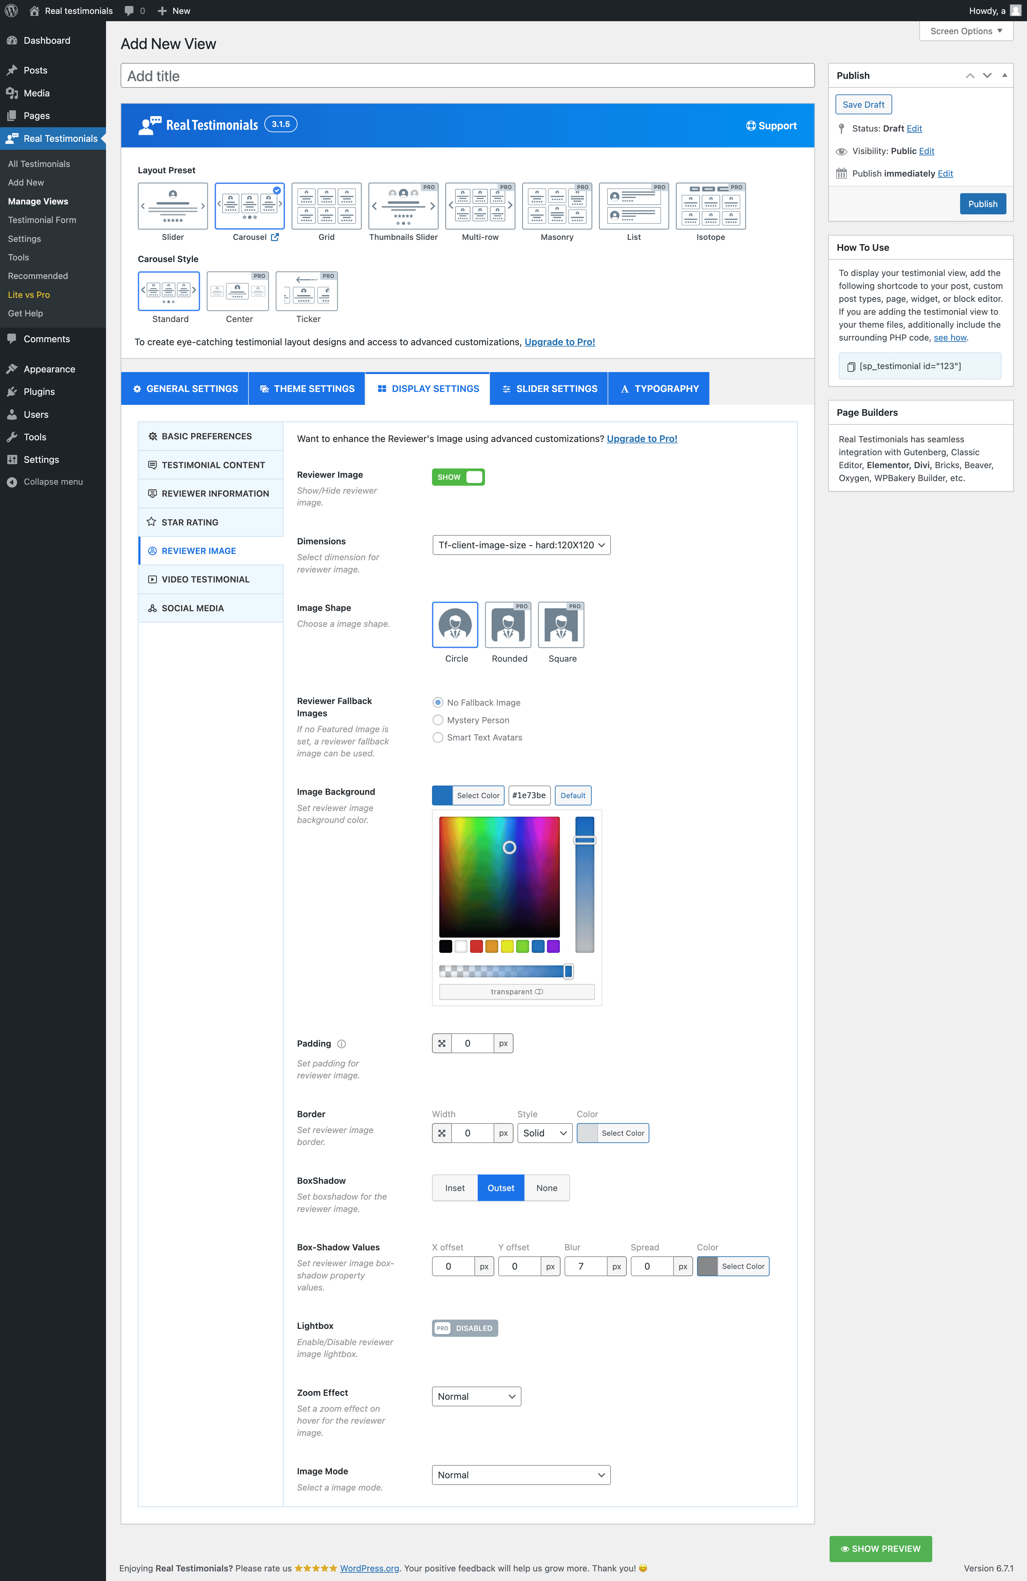This screenshot has width=1027, height=1581.
Task: Toggle the Reviewer Image show switch
Action: [x=459, y=477]
